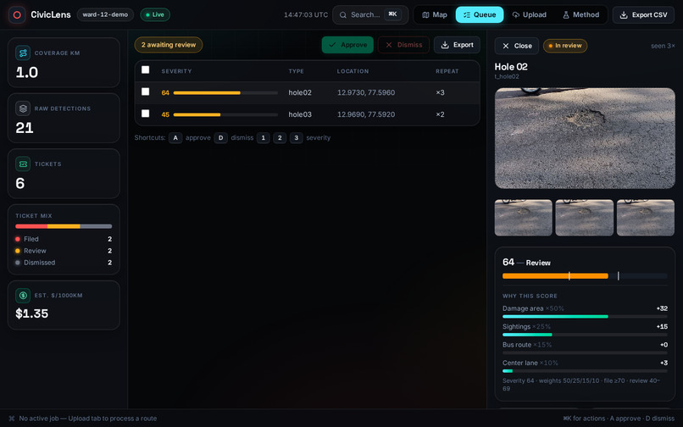The height and width of the screenshot is (427, 683).
Task: Click the Tickets card icon
Action: pos(23,164)
